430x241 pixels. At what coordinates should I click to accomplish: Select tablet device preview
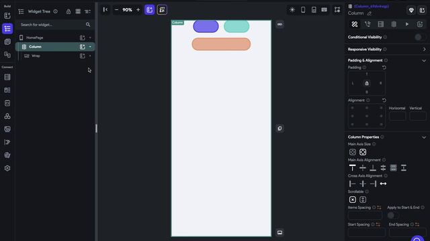click(x=314, y=10)
